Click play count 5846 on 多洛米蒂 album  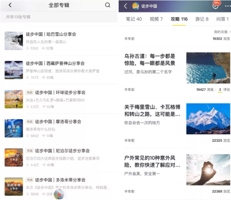[x=33, y=194]
